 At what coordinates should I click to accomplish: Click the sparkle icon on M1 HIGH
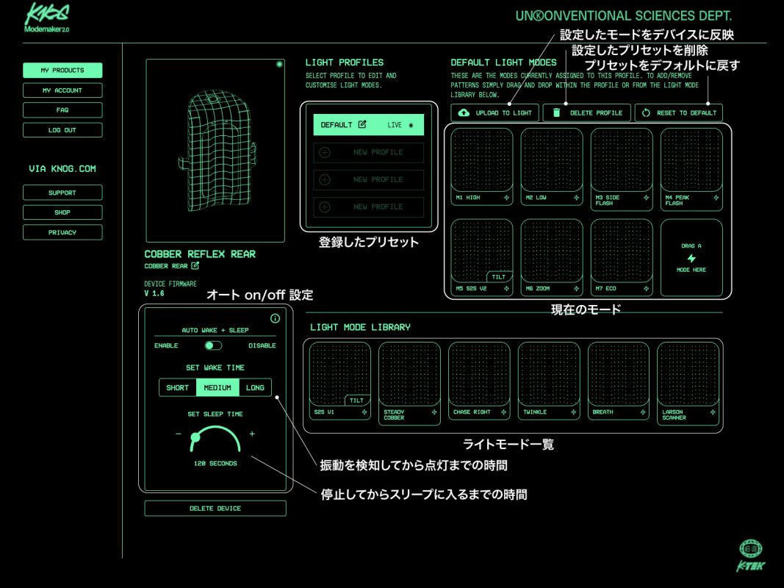click(x=506, y=198)
